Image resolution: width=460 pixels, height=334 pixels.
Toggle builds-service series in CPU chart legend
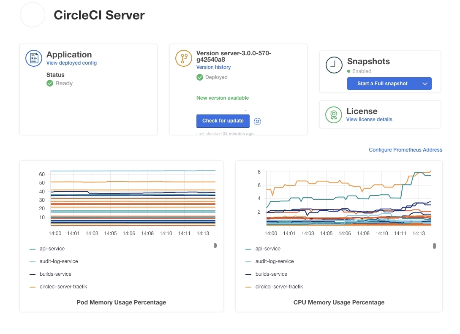click(267, 274)
